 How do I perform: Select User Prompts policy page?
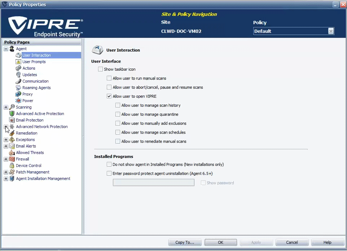pyautogui.click(x=34, y=62)
